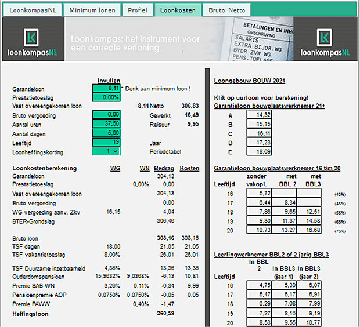Click leerling wage 6,17 for age 17

coord(285,294)
